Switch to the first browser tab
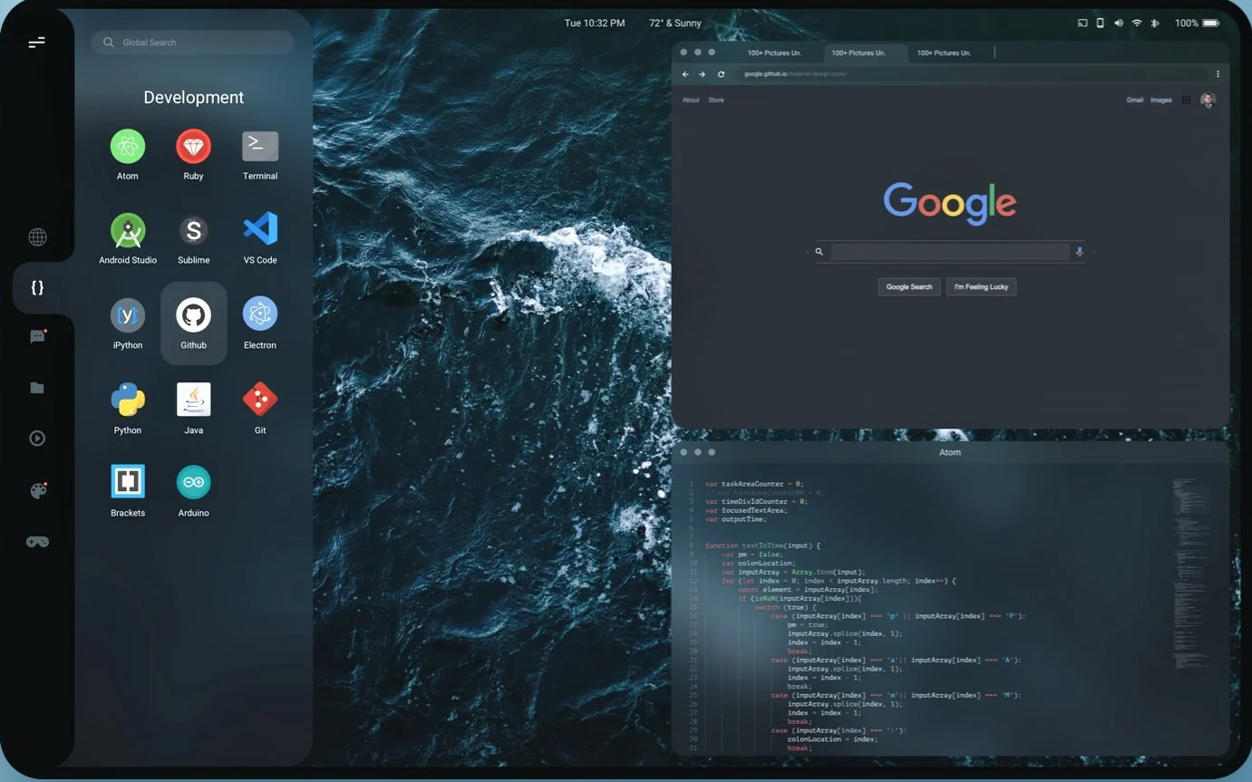Image resolution: width=1252 pixels, height=782 pixels. 773,53
